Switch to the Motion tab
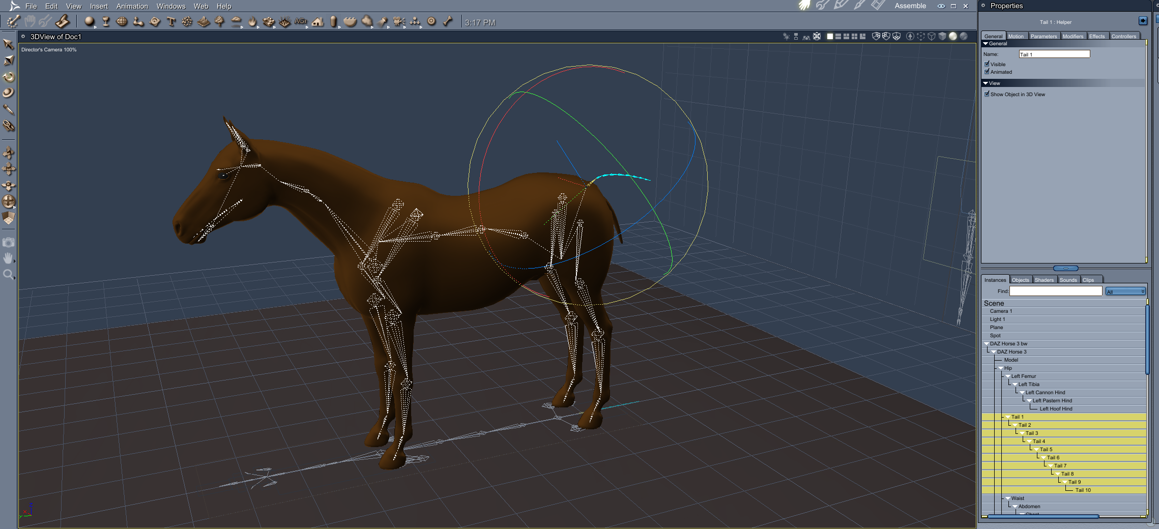The height and width of the screenshot is (529, 1159). pos(1016,36)
